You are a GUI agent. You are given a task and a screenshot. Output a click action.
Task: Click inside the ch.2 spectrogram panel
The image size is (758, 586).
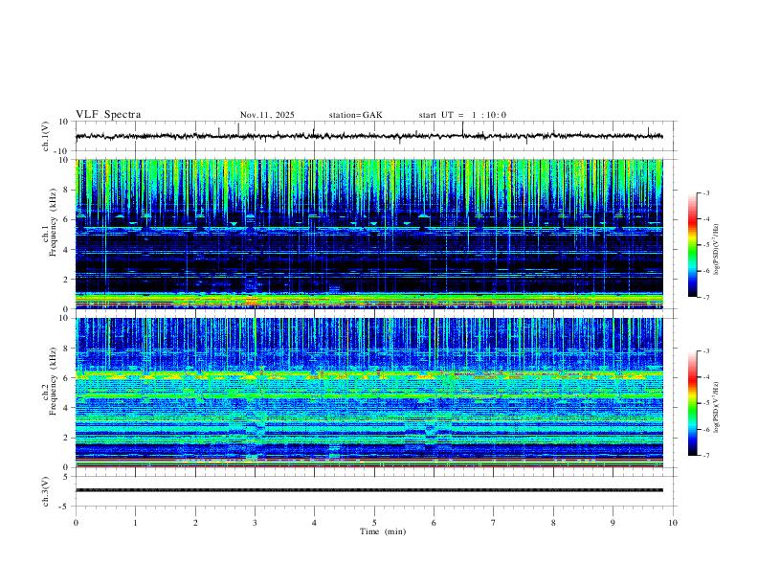tap(368, 393)
